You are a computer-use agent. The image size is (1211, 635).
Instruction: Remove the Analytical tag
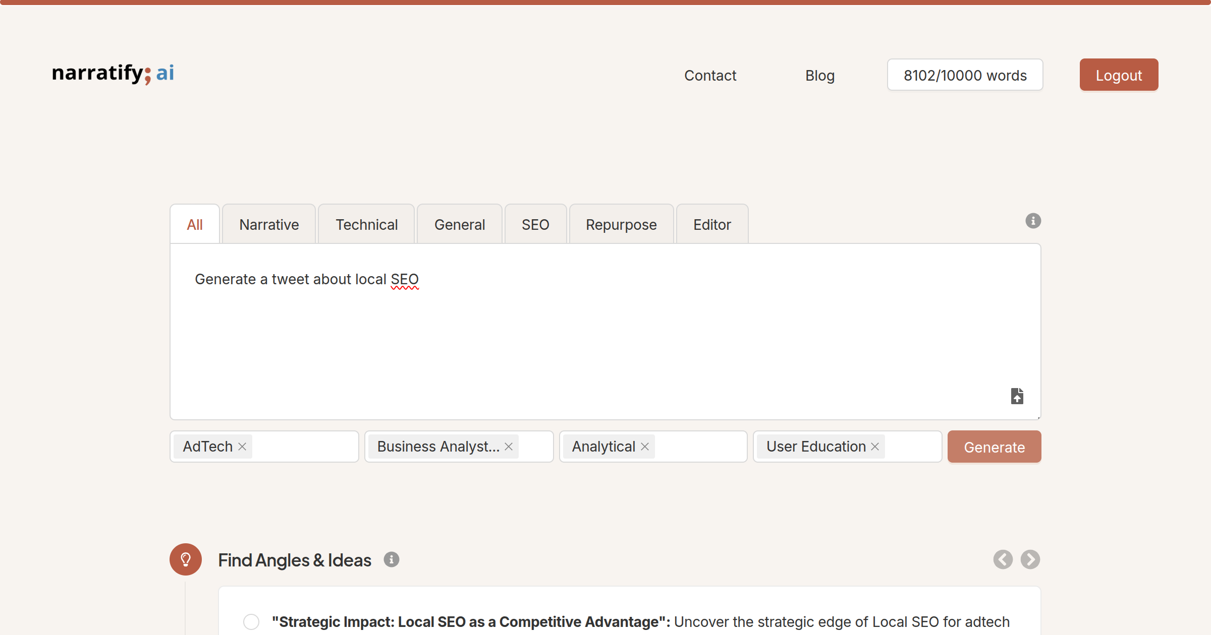click(645, 447)
